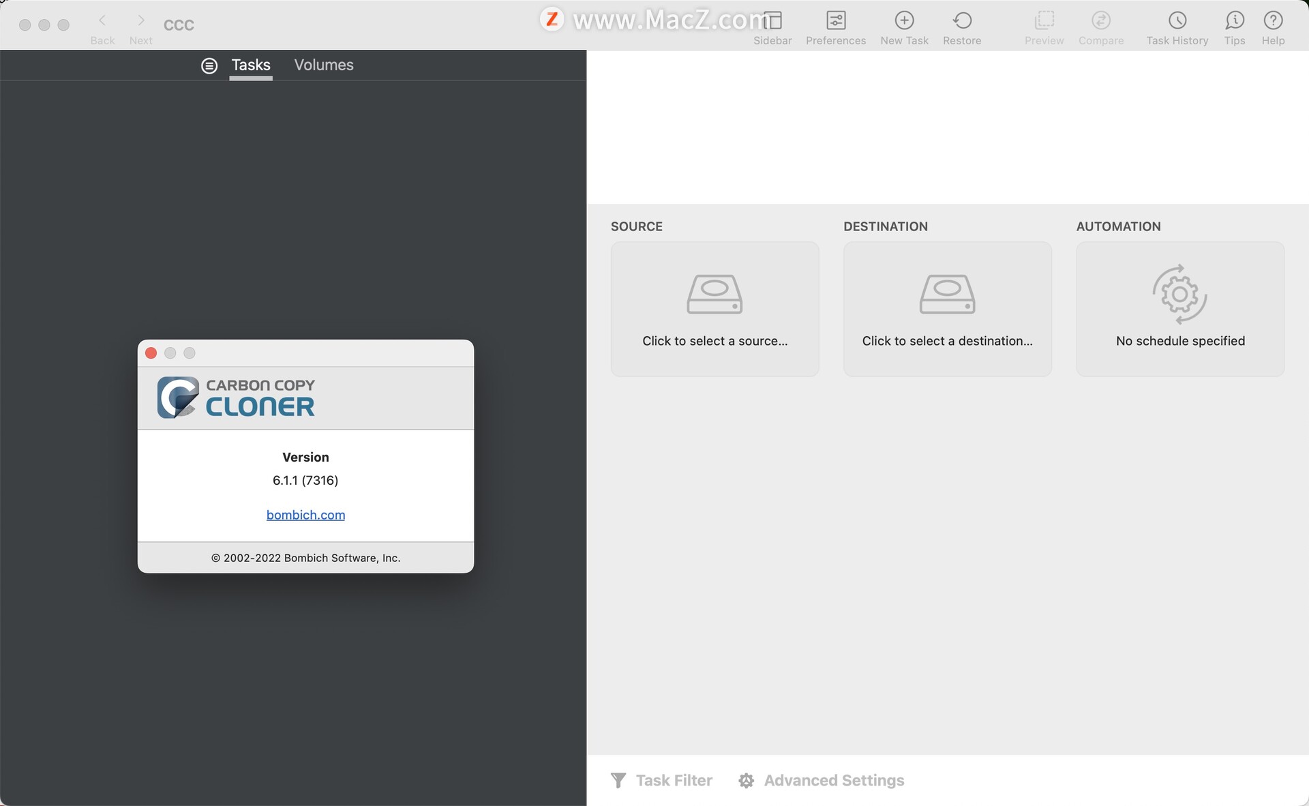Click to select a source
This screenshot has height=806, width=1309.
point(714,309)
